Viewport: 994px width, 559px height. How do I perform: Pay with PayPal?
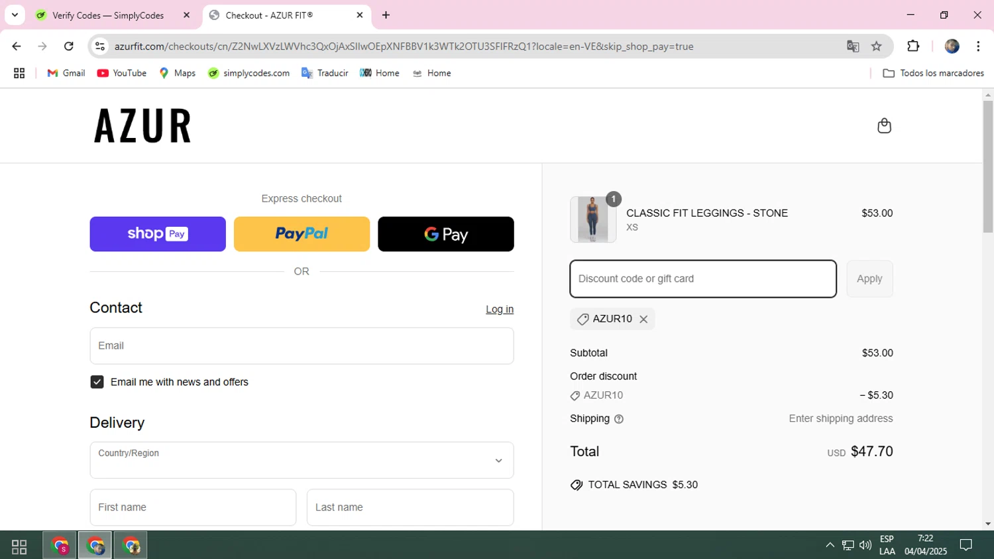point(302,234)
